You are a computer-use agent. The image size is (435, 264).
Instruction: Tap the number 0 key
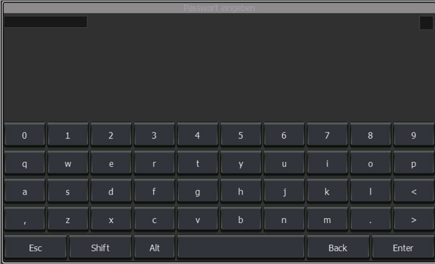[x=24, y=135]
